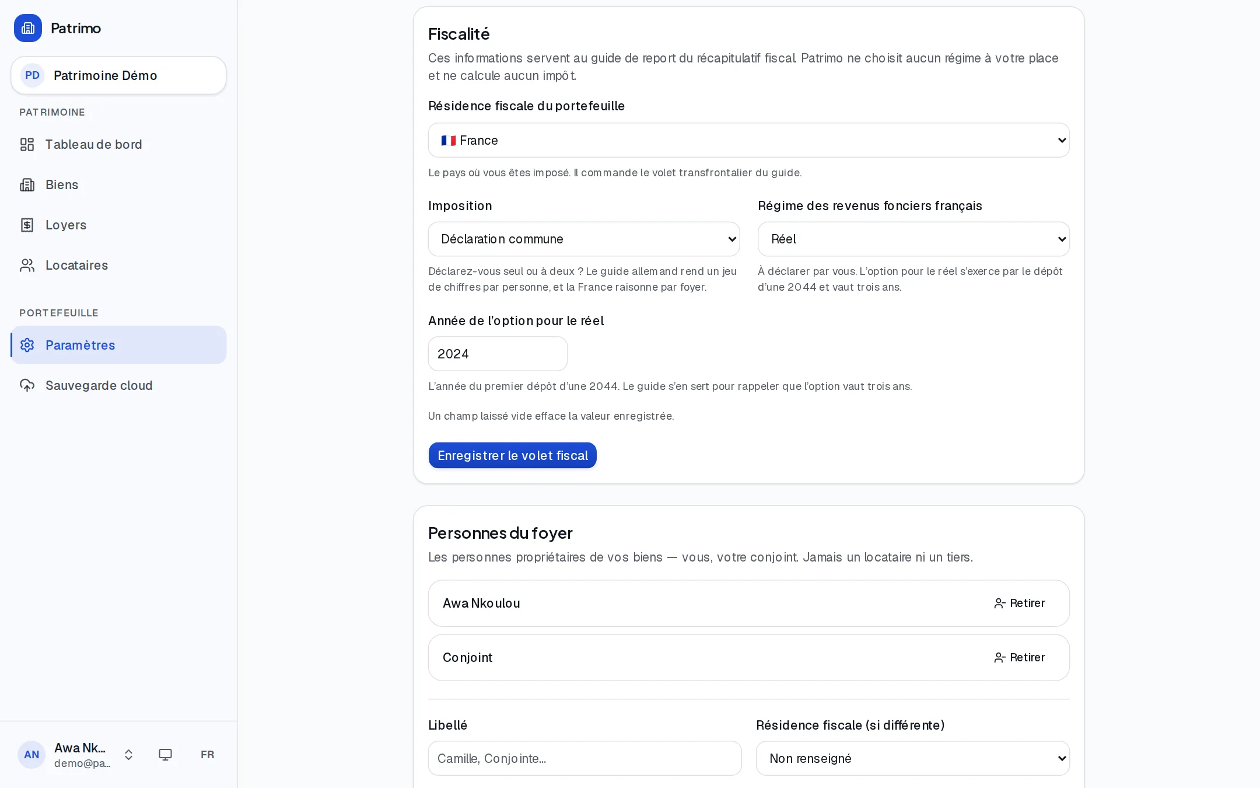Select Paramètres in the sidebar
Screen dimensions: 1260x788
118,345
